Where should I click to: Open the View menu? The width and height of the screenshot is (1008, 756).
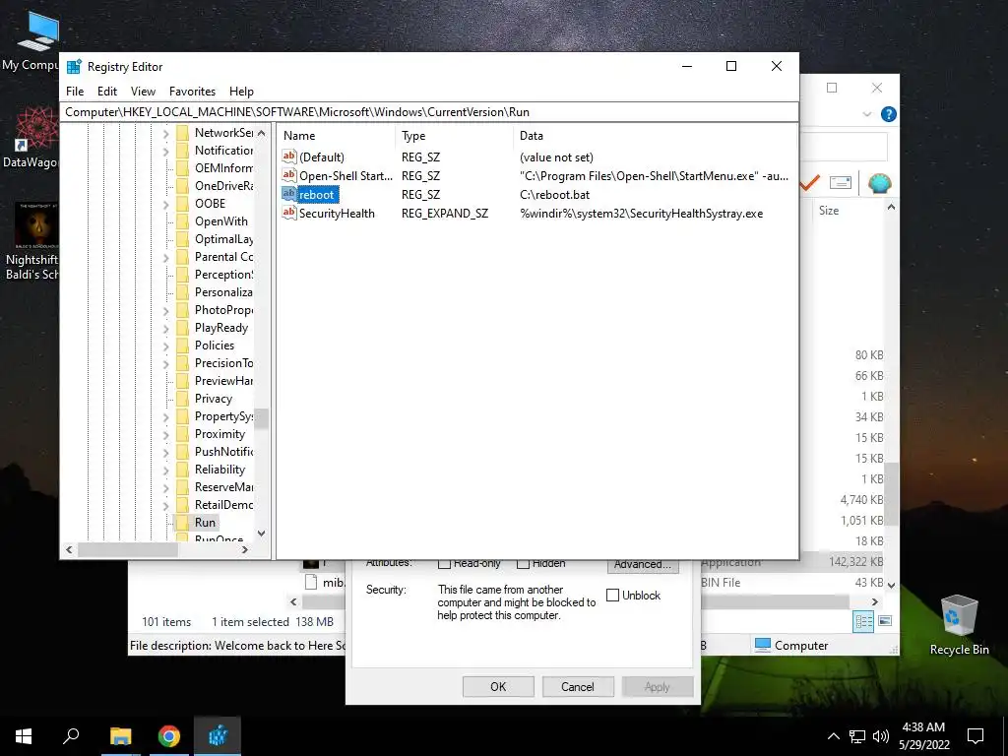point(143,92)
